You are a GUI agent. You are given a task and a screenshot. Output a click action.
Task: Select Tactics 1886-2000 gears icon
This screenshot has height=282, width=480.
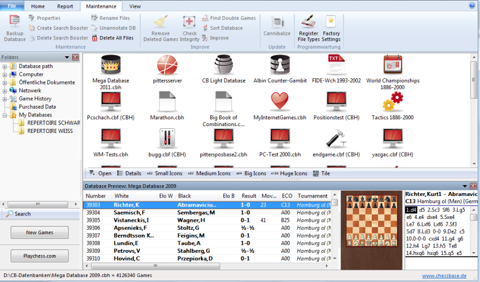pos(393,102)
